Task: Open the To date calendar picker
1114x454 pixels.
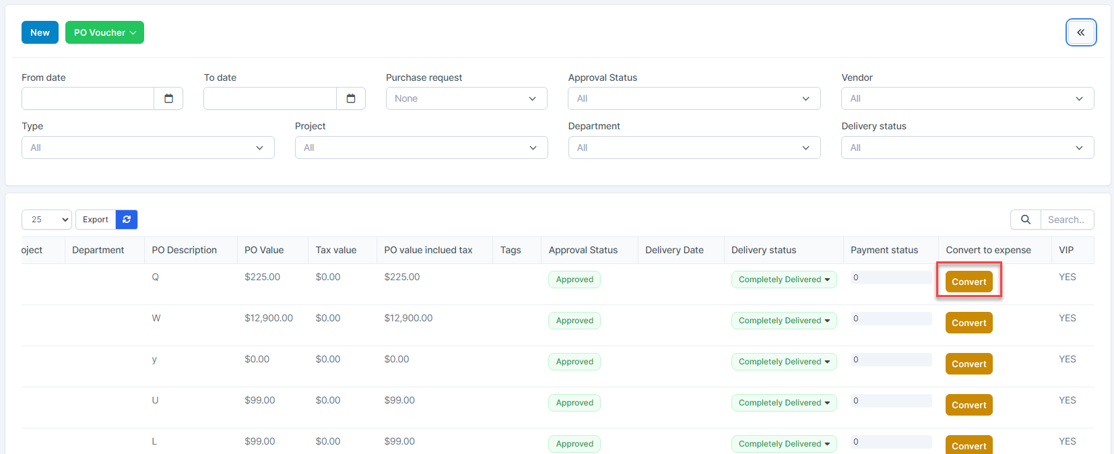Action: click(351, 98)
